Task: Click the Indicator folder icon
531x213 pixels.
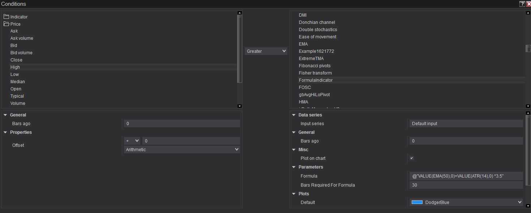Action: pyautogui.click(x=6, y=17)
